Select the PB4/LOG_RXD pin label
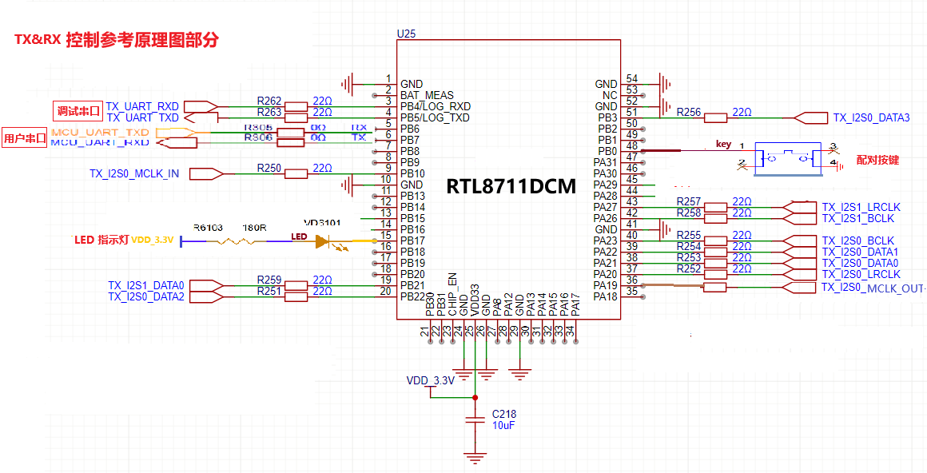 [x=435, y=106]
